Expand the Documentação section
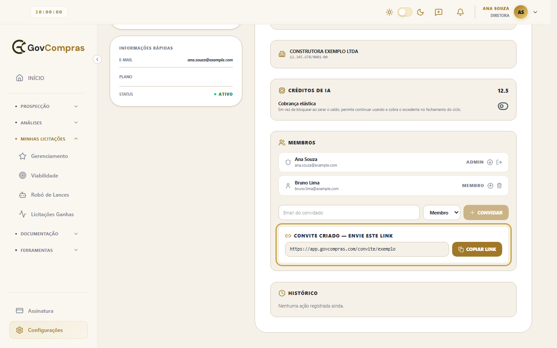Image resolution: width=557 pixels, height=348 pixels. (48, 234)
